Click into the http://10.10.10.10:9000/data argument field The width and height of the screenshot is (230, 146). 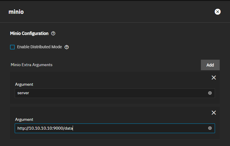point(115,128)
